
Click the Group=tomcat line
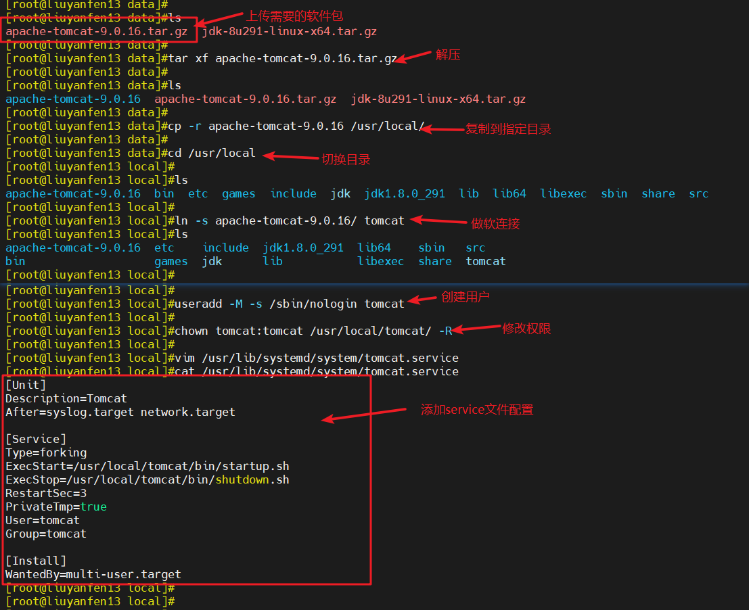click(46, 534)
